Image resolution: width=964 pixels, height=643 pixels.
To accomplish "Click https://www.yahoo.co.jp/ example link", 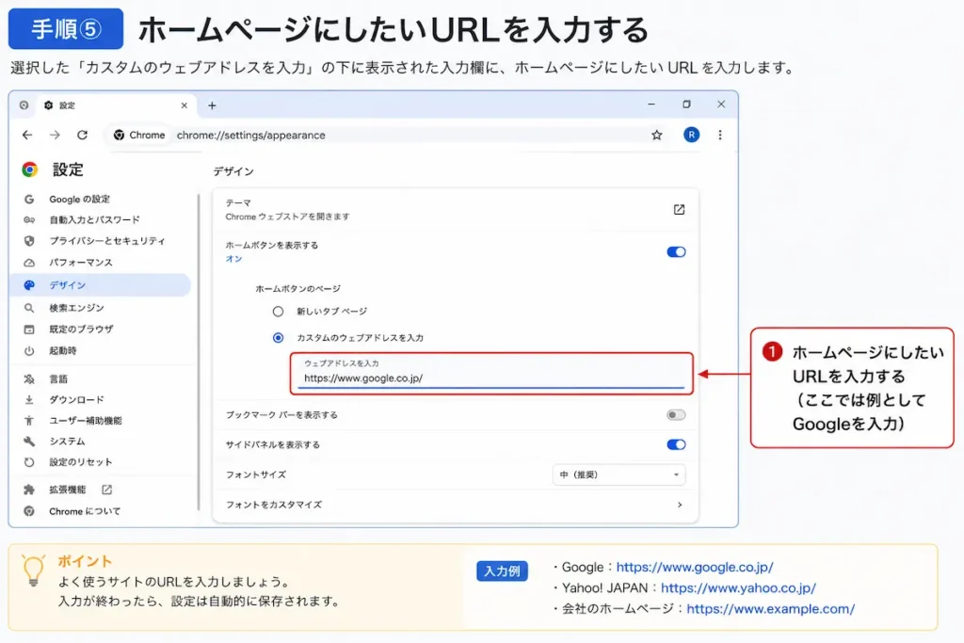I will (738, 587).
